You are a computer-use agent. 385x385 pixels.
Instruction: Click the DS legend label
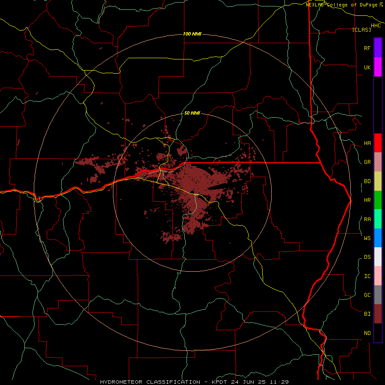(367, 257)
